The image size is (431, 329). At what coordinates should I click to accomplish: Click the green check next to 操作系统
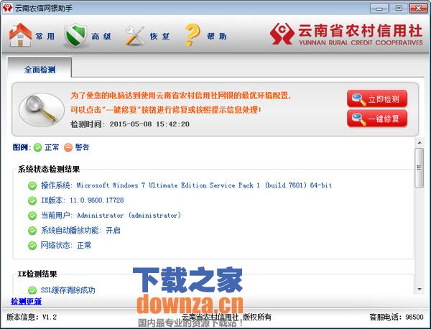click(32, 185)
